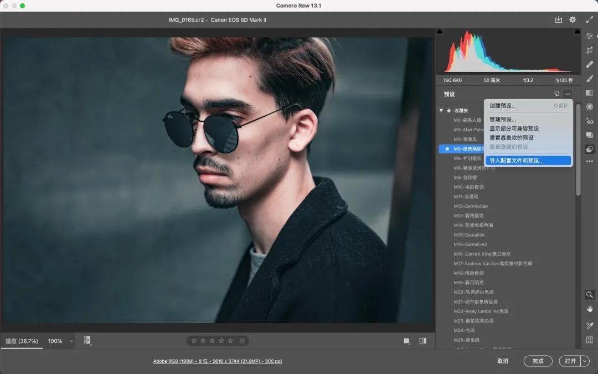Select the Graduated Filter tool
The image size is (598, 374).
[x=590, y=93]
